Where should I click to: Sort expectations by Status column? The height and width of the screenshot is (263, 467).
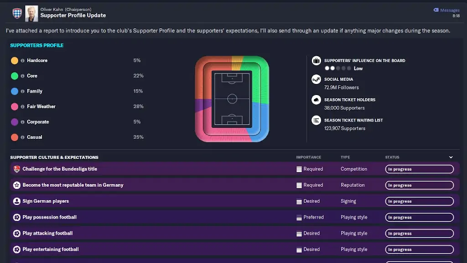click(392, 158)
